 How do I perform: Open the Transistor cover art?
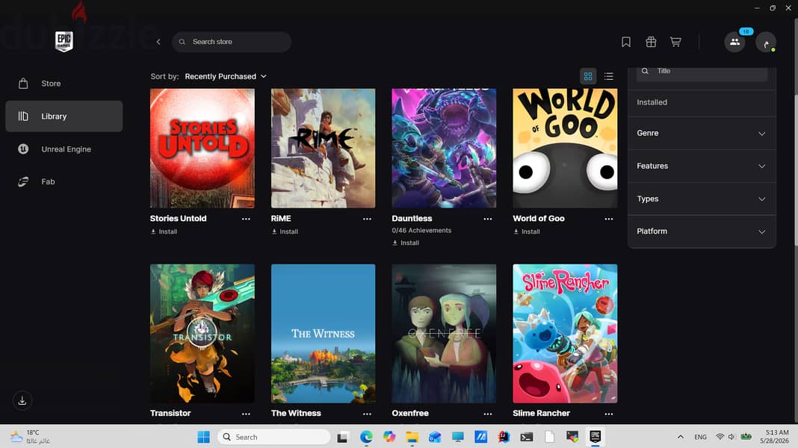(202, 334)
